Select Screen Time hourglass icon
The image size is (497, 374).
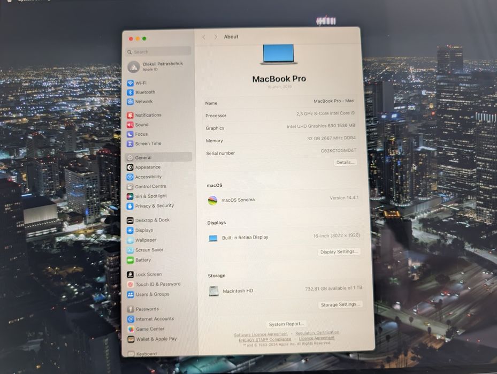130,143
